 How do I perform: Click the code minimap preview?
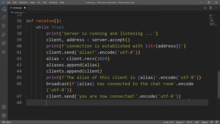click(213, 20)
